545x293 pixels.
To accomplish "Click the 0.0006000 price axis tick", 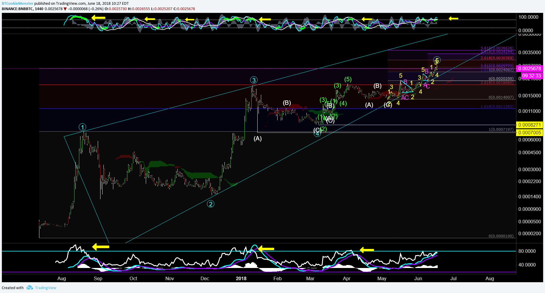I will 529,140.
